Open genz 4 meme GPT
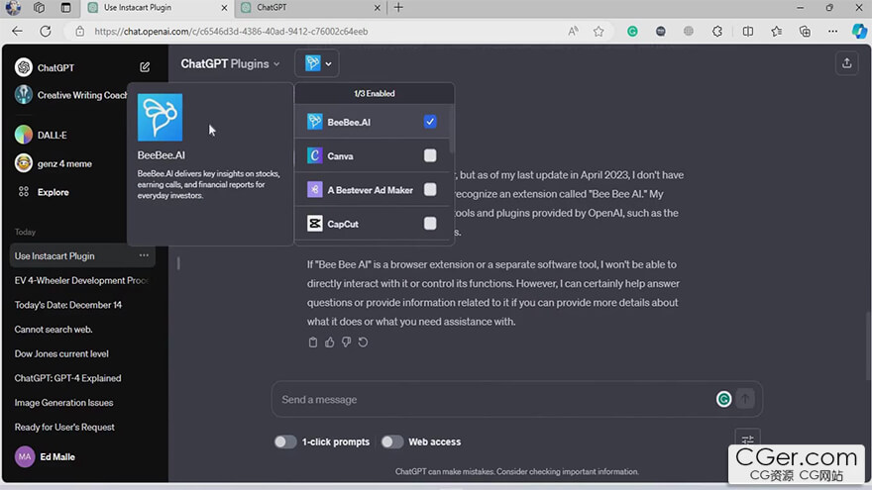Image resolution: width=872 pixels, height=490 pixels. pos(54,163)
